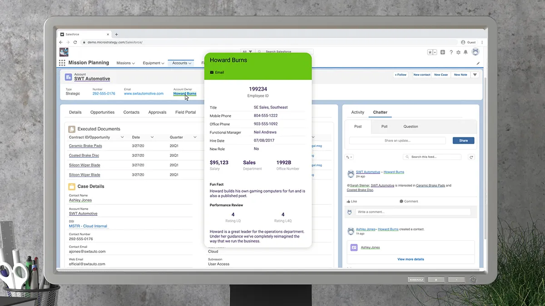Click the global actions plus icon
The width and height of the screenshot is (545, 306).
[443, 52]
